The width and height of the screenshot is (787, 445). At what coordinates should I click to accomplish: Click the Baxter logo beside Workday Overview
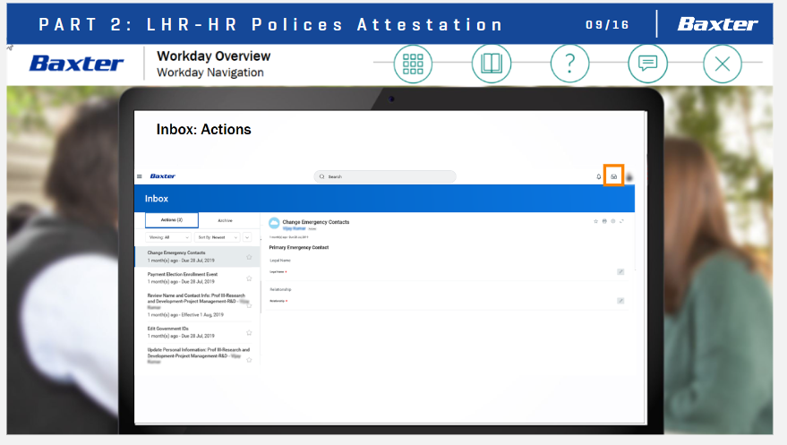[x=76, y=64]
